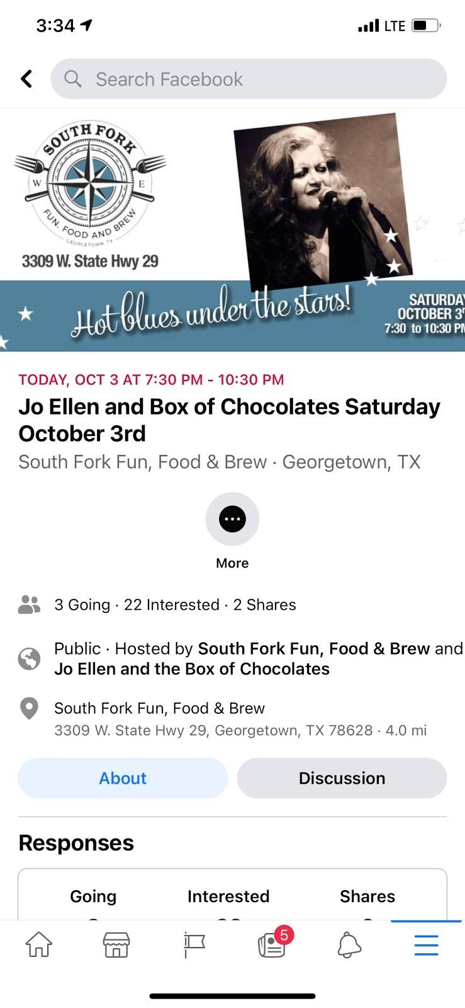Open Jo Ellen and the Box of Chocolates link

(x=192, y=669)
